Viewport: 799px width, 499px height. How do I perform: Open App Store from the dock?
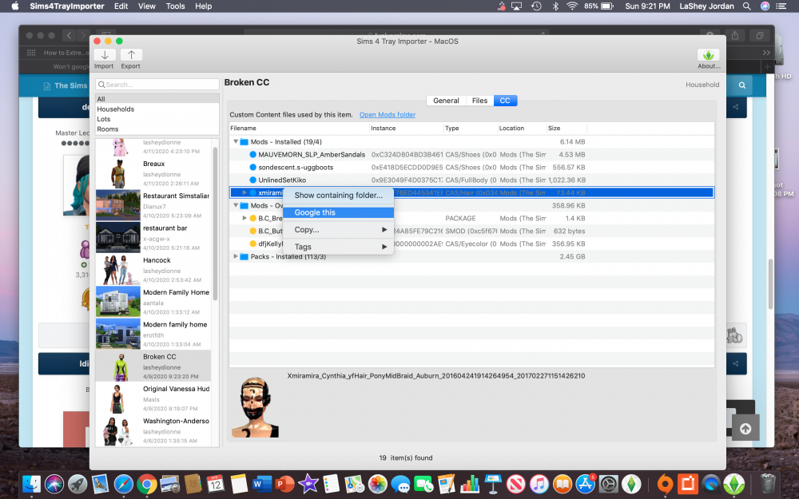tap(586, 484)
